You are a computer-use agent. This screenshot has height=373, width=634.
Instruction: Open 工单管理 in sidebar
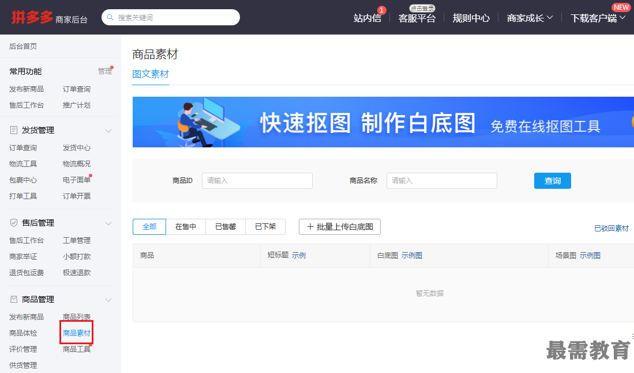[76, 241]
